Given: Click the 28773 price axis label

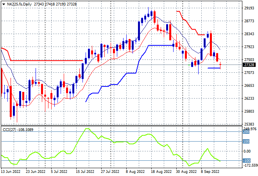Looking at the screenshot, I should [x=249, y=21].
